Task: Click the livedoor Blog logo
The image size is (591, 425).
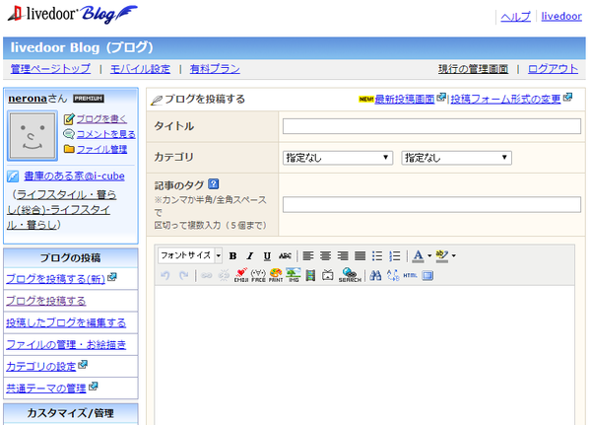Action: click(x=72, y=15)
